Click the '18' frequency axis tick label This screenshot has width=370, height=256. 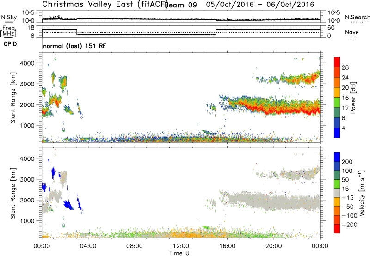(31, 28)
